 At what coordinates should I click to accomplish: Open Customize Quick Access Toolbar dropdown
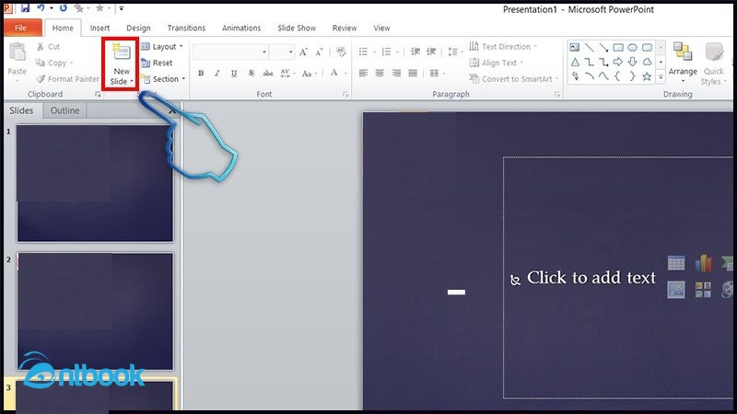coord(122,8)
